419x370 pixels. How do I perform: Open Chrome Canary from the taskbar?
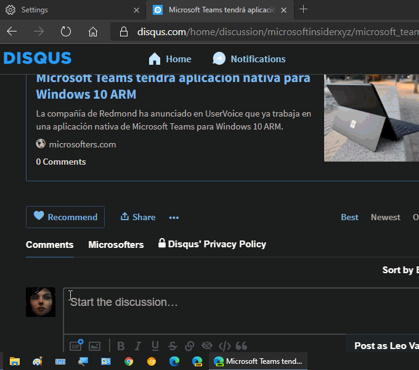tap(152, 361)
